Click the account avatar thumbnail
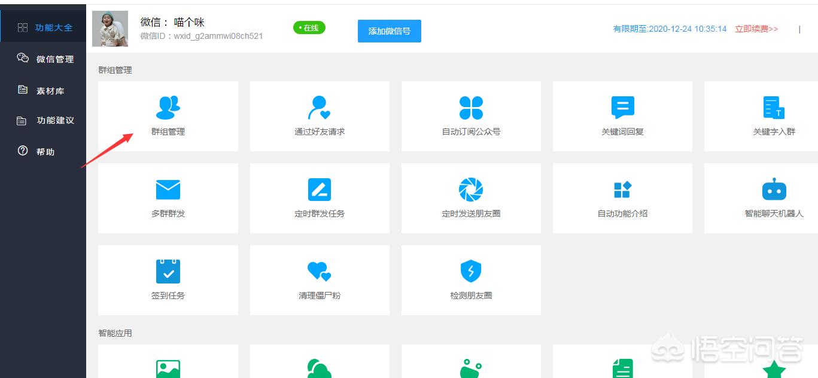This screenshot has width=818, height=378. pyautogui.click(x=110, y=29)
